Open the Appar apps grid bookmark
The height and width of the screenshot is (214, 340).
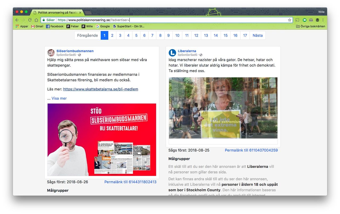22,26
